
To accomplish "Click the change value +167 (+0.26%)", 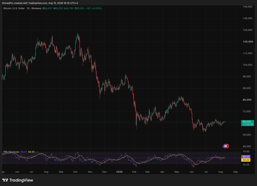I will [94, 8].
